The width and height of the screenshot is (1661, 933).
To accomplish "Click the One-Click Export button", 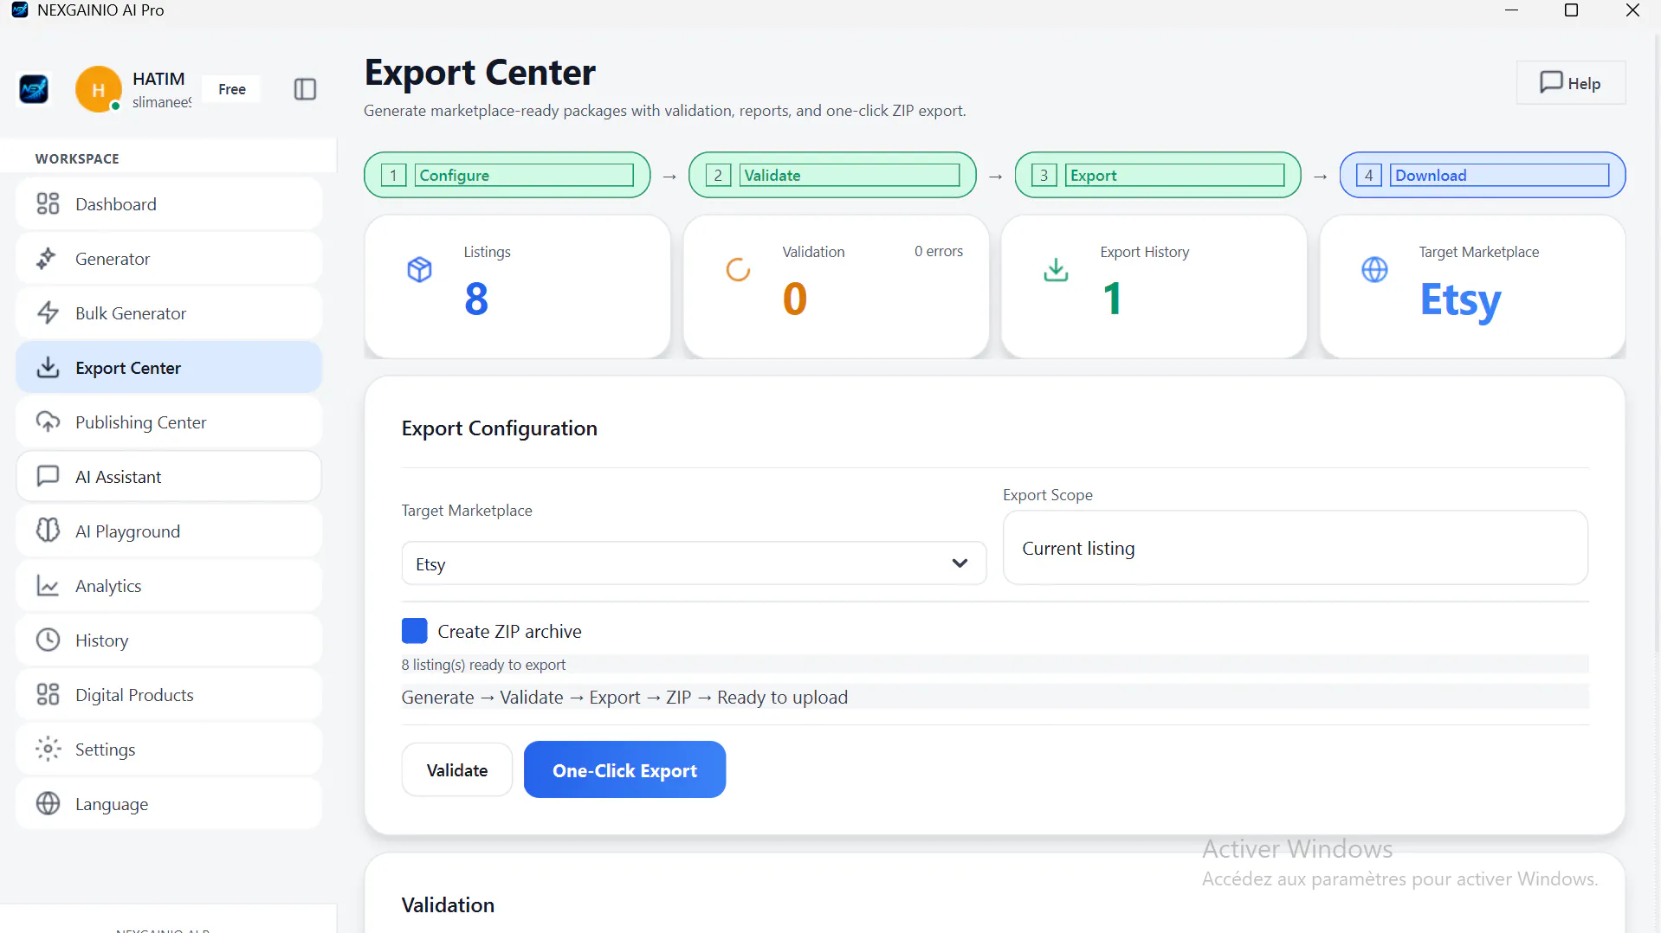I will click(x=624, y=769).
